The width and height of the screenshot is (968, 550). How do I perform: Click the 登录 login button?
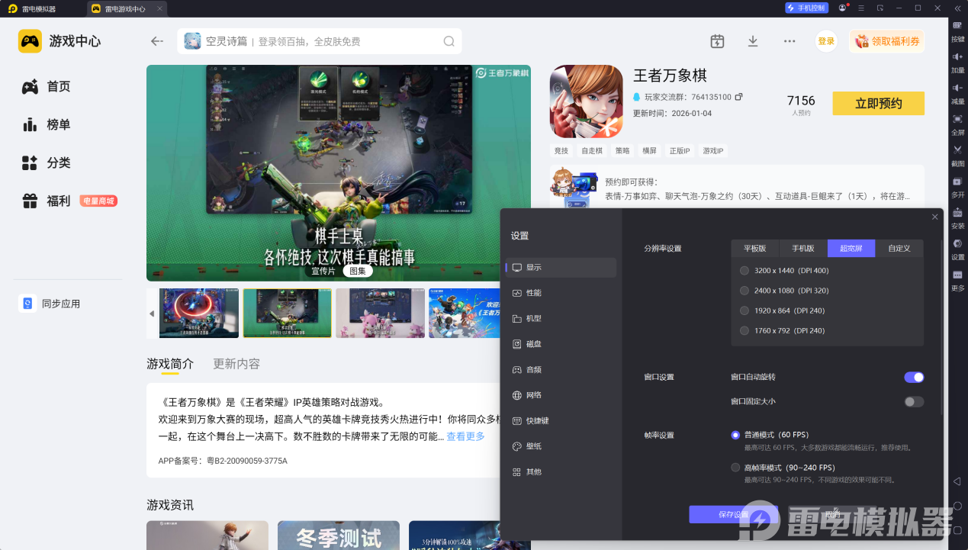point(826,41)
